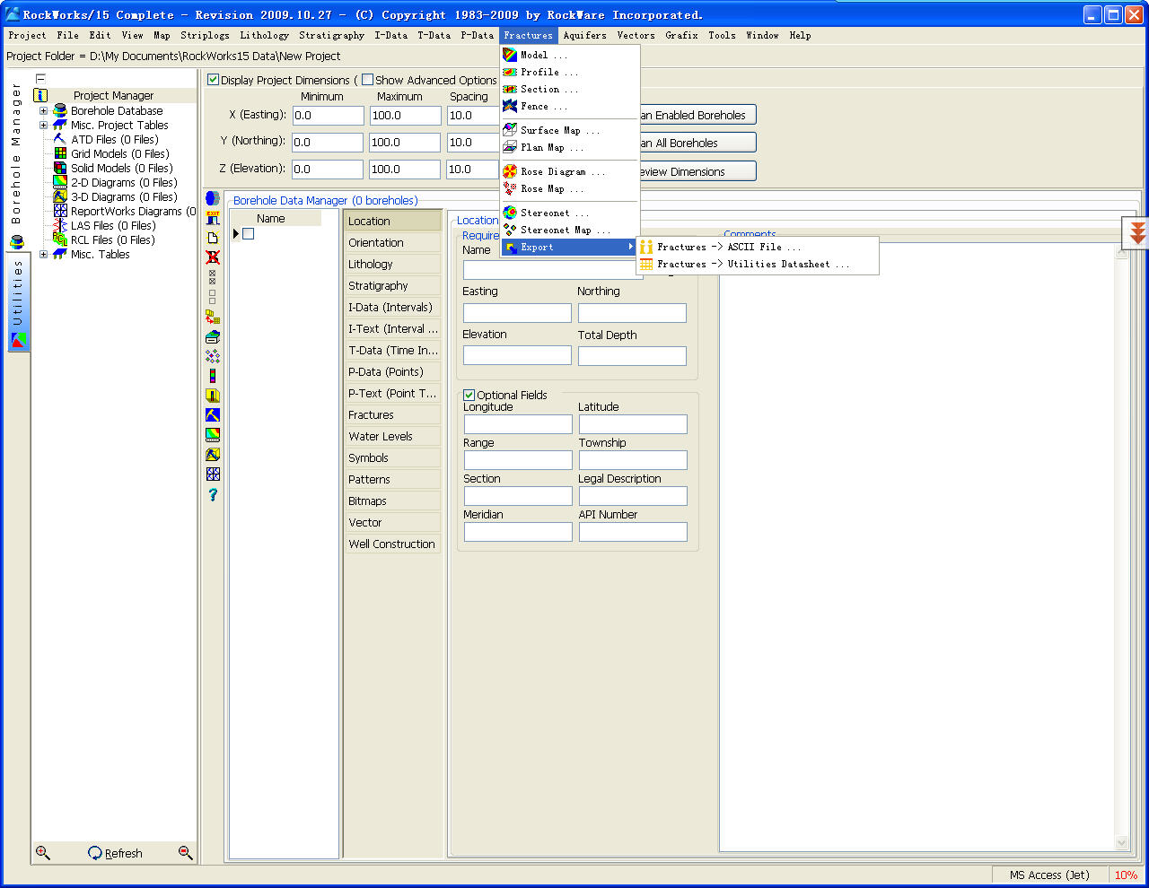Click the Stereonet menu item icon
The width and height of the screenshot is (1149, 888).
tap(510, 213)
